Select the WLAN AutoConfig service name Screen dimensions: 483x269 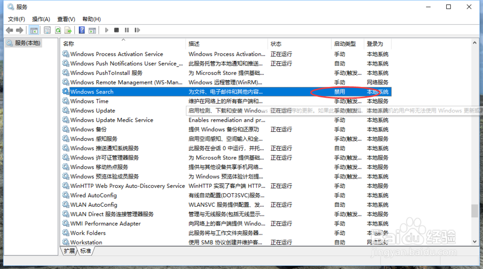[94, 205]
